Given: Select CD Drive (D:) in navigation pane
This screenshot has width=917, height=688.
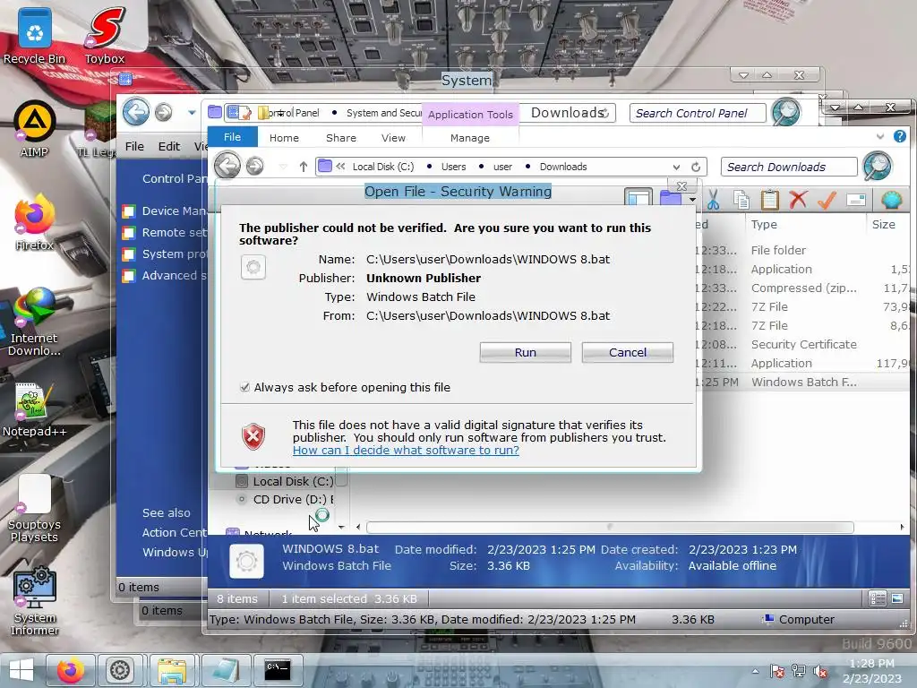Looking at the screenshot, I should [x=284, y=499].
